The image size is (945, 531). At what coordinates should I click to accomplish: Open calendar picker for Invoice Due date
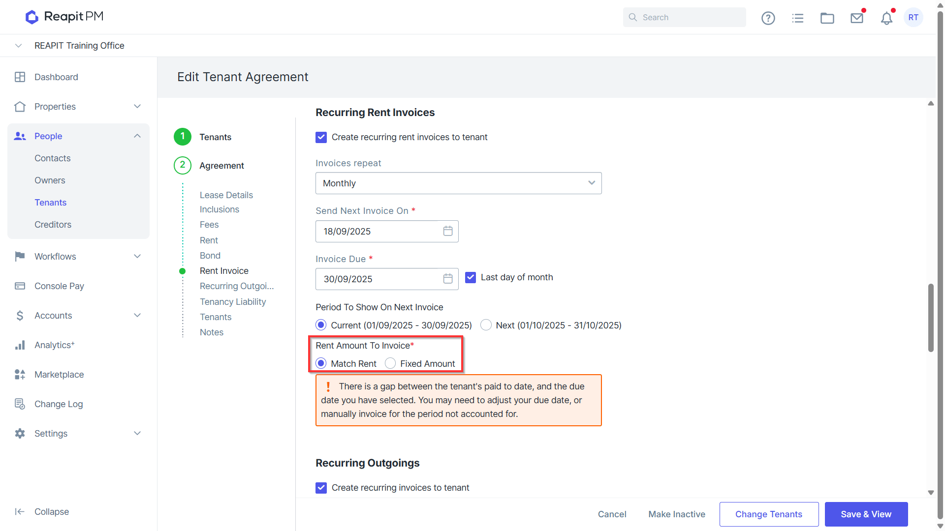(447, 279)
